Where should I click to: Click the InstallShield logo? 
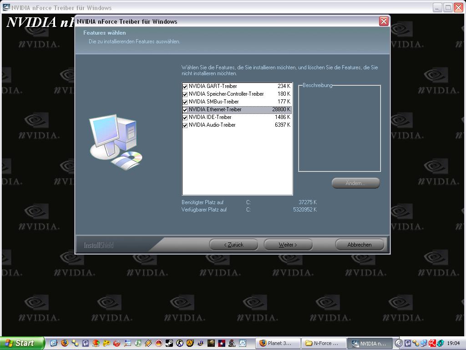(x=99, y=245)
